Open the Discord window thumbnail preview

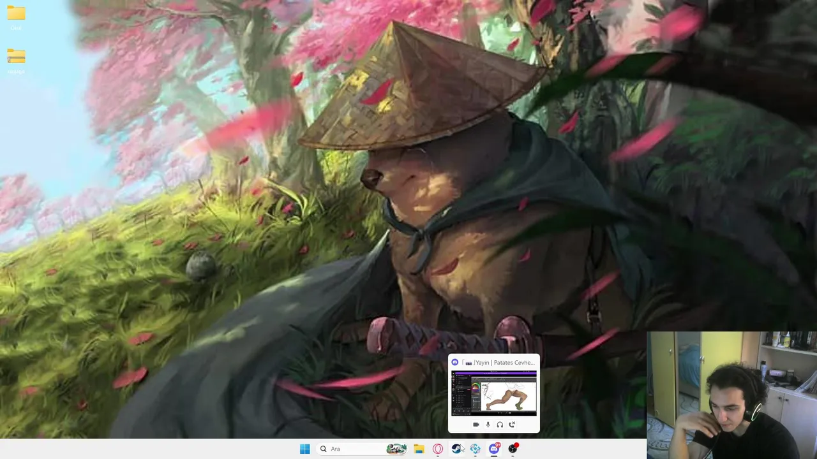[x=494, y=393]
